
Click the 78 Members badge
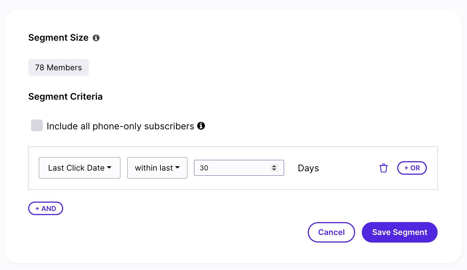click(58, 67)
